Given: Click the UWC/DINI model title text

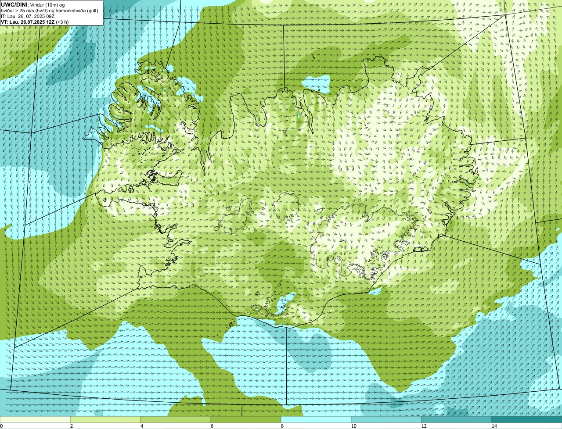Looking at the screenshot, I should (x=14, y=4).
